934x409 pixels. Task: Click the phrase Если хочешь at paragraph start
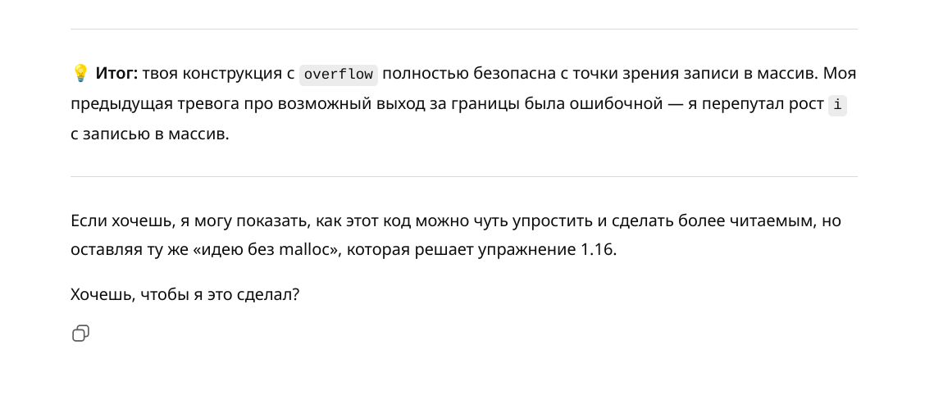point(109,220)
